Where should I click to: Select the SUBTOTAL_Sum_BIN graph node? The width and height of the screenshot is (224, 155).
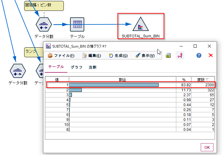pos(141,24)
